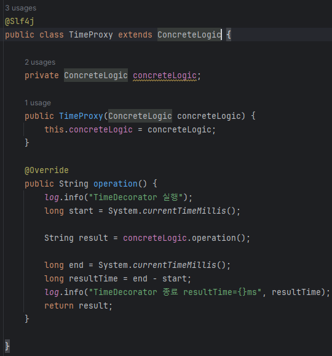
Task: Click the this keyword in the constructor body
Action: click(54, 129)
